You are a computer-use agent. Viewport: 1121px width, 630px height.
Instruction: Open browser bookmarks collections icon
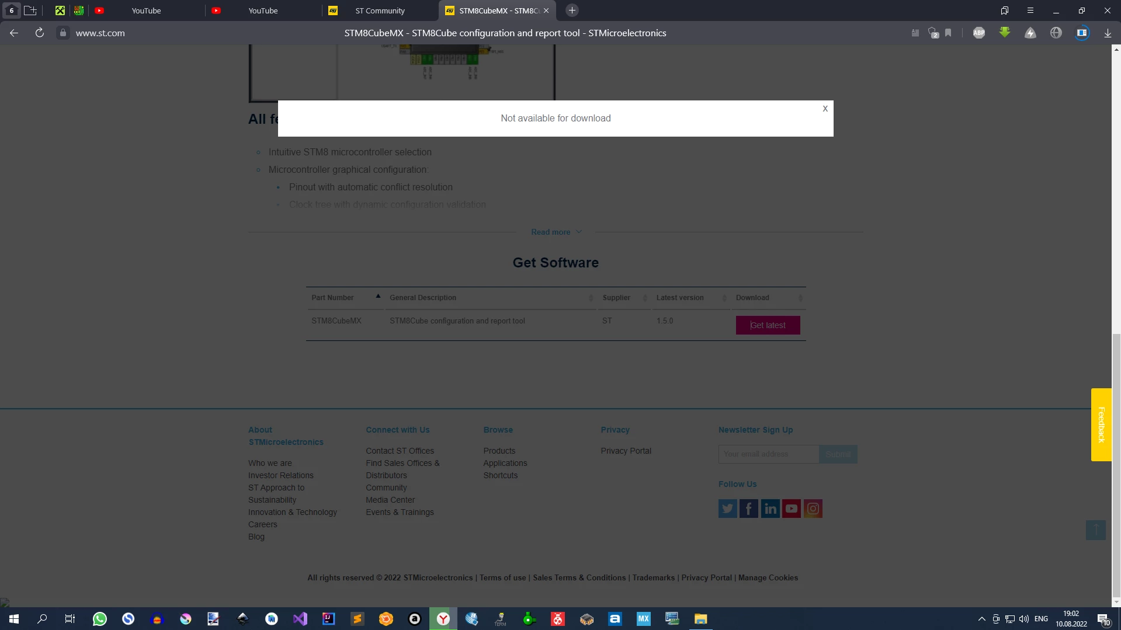(1005, 11)
